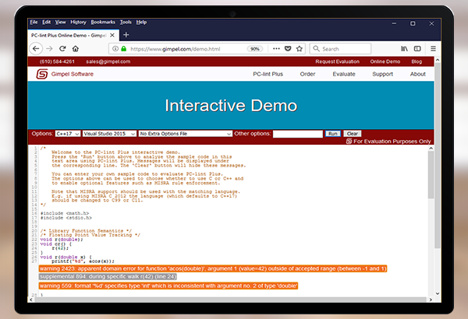Go forward to the next page
Screen dimensions: 468x319
49,48
